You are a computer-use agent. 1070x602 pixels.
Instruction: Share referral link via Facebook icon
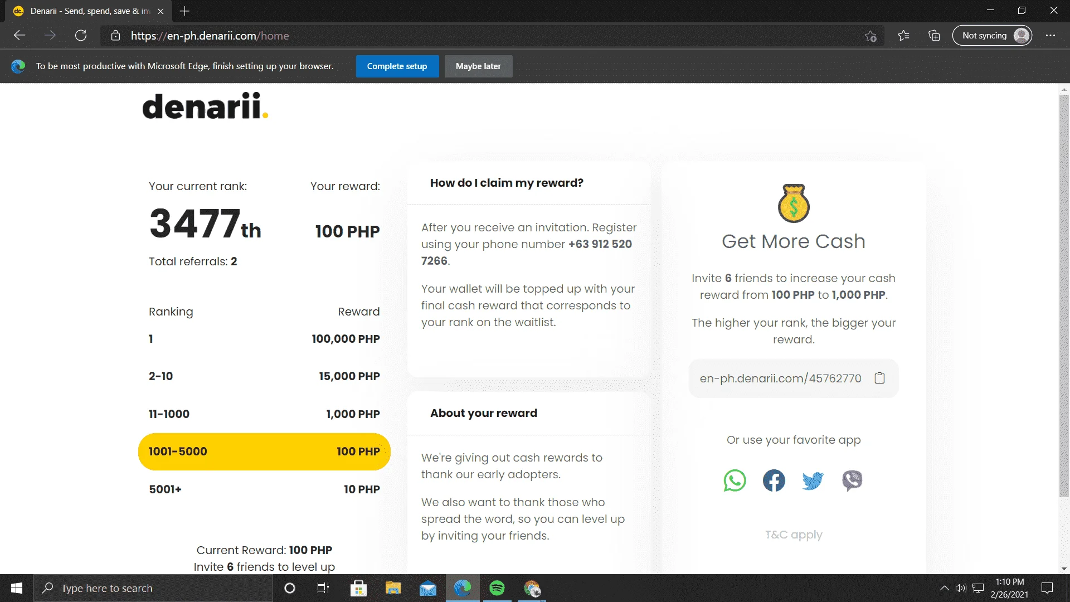pyautogui.click(x=774, y=480)
